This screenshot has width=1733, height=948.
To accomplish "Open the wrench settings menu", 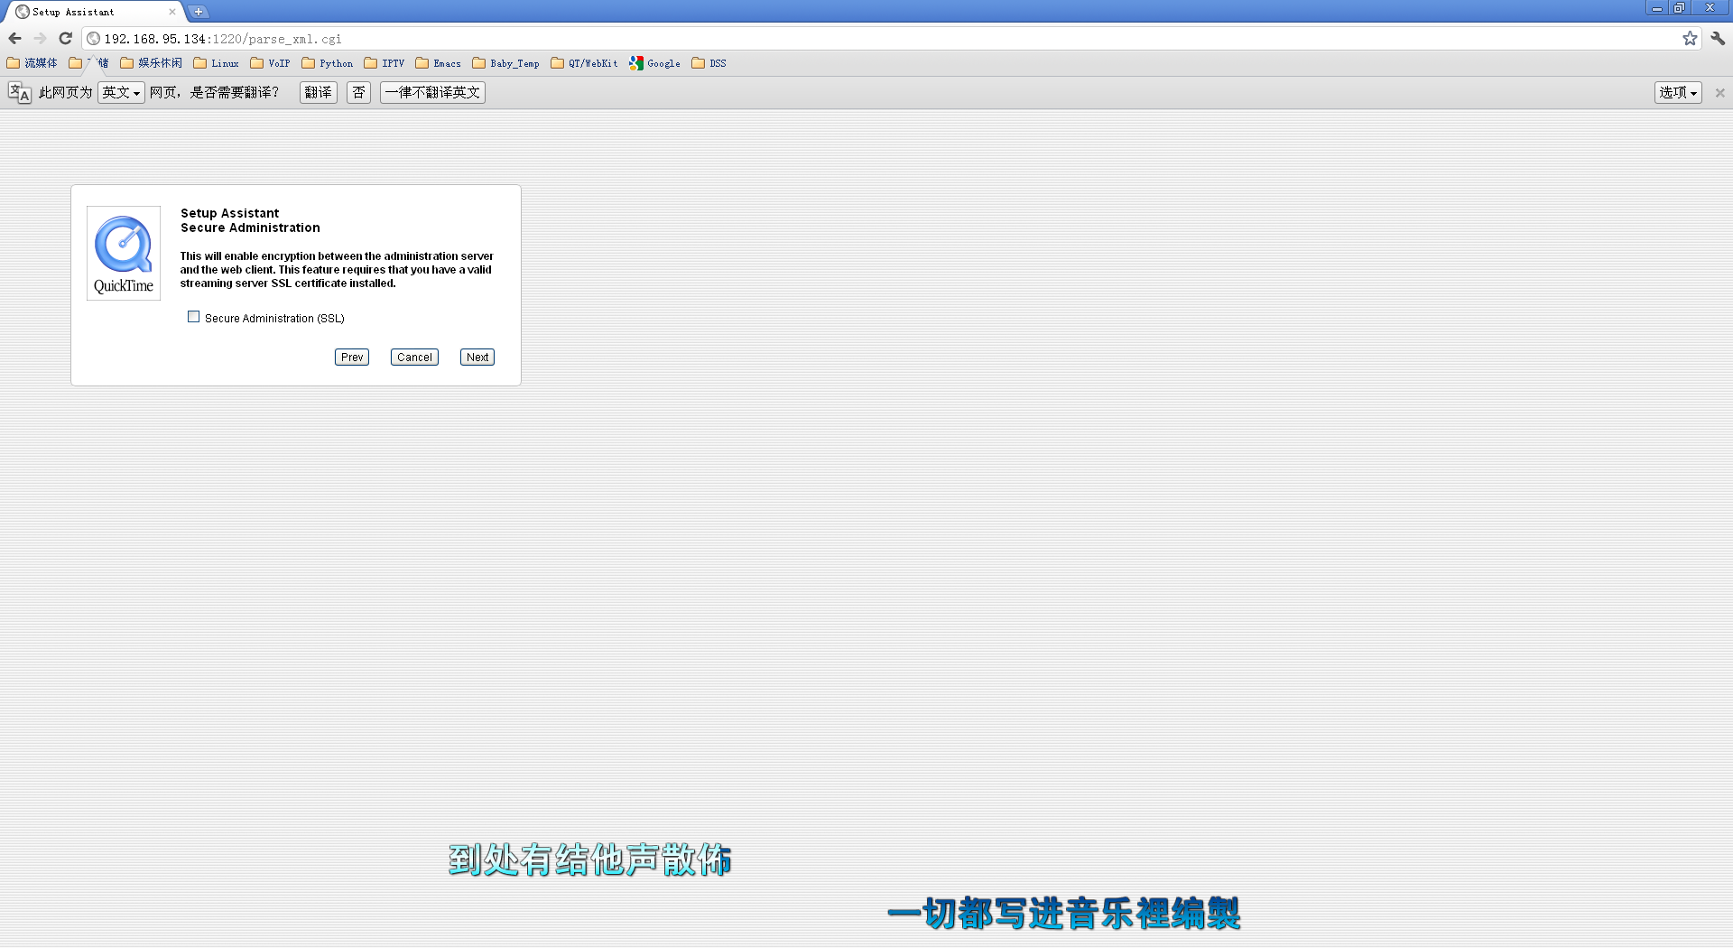I will point(1718,38).
